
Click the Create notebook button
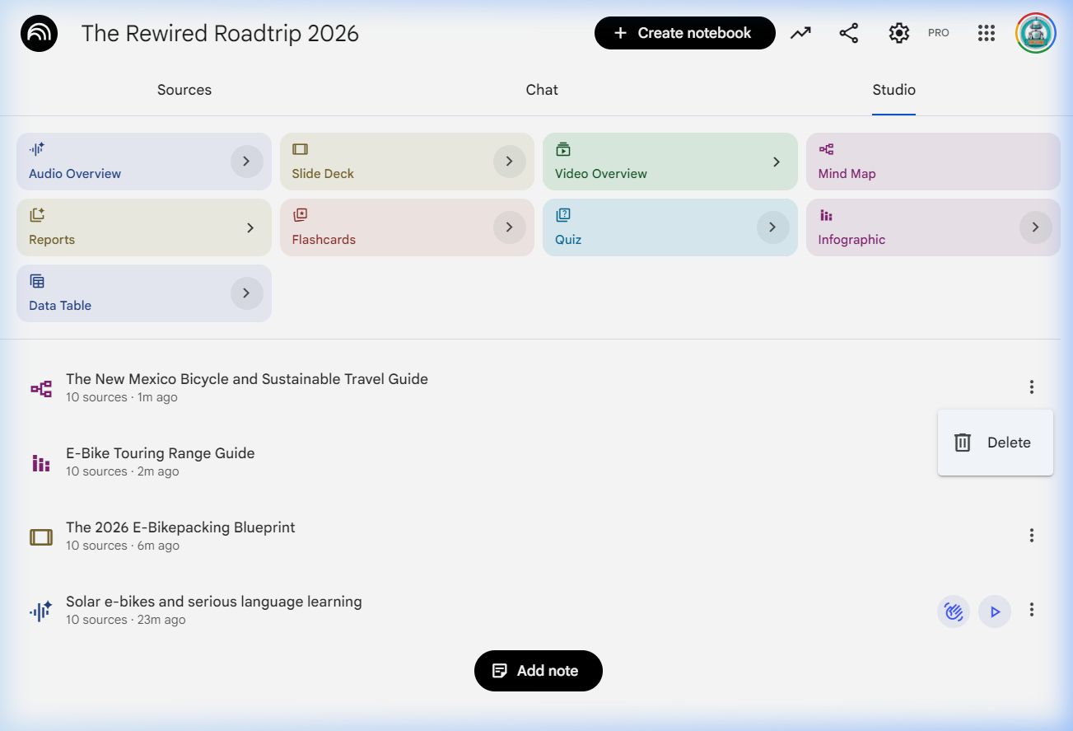pyautogui.click(x=684, y=33)
